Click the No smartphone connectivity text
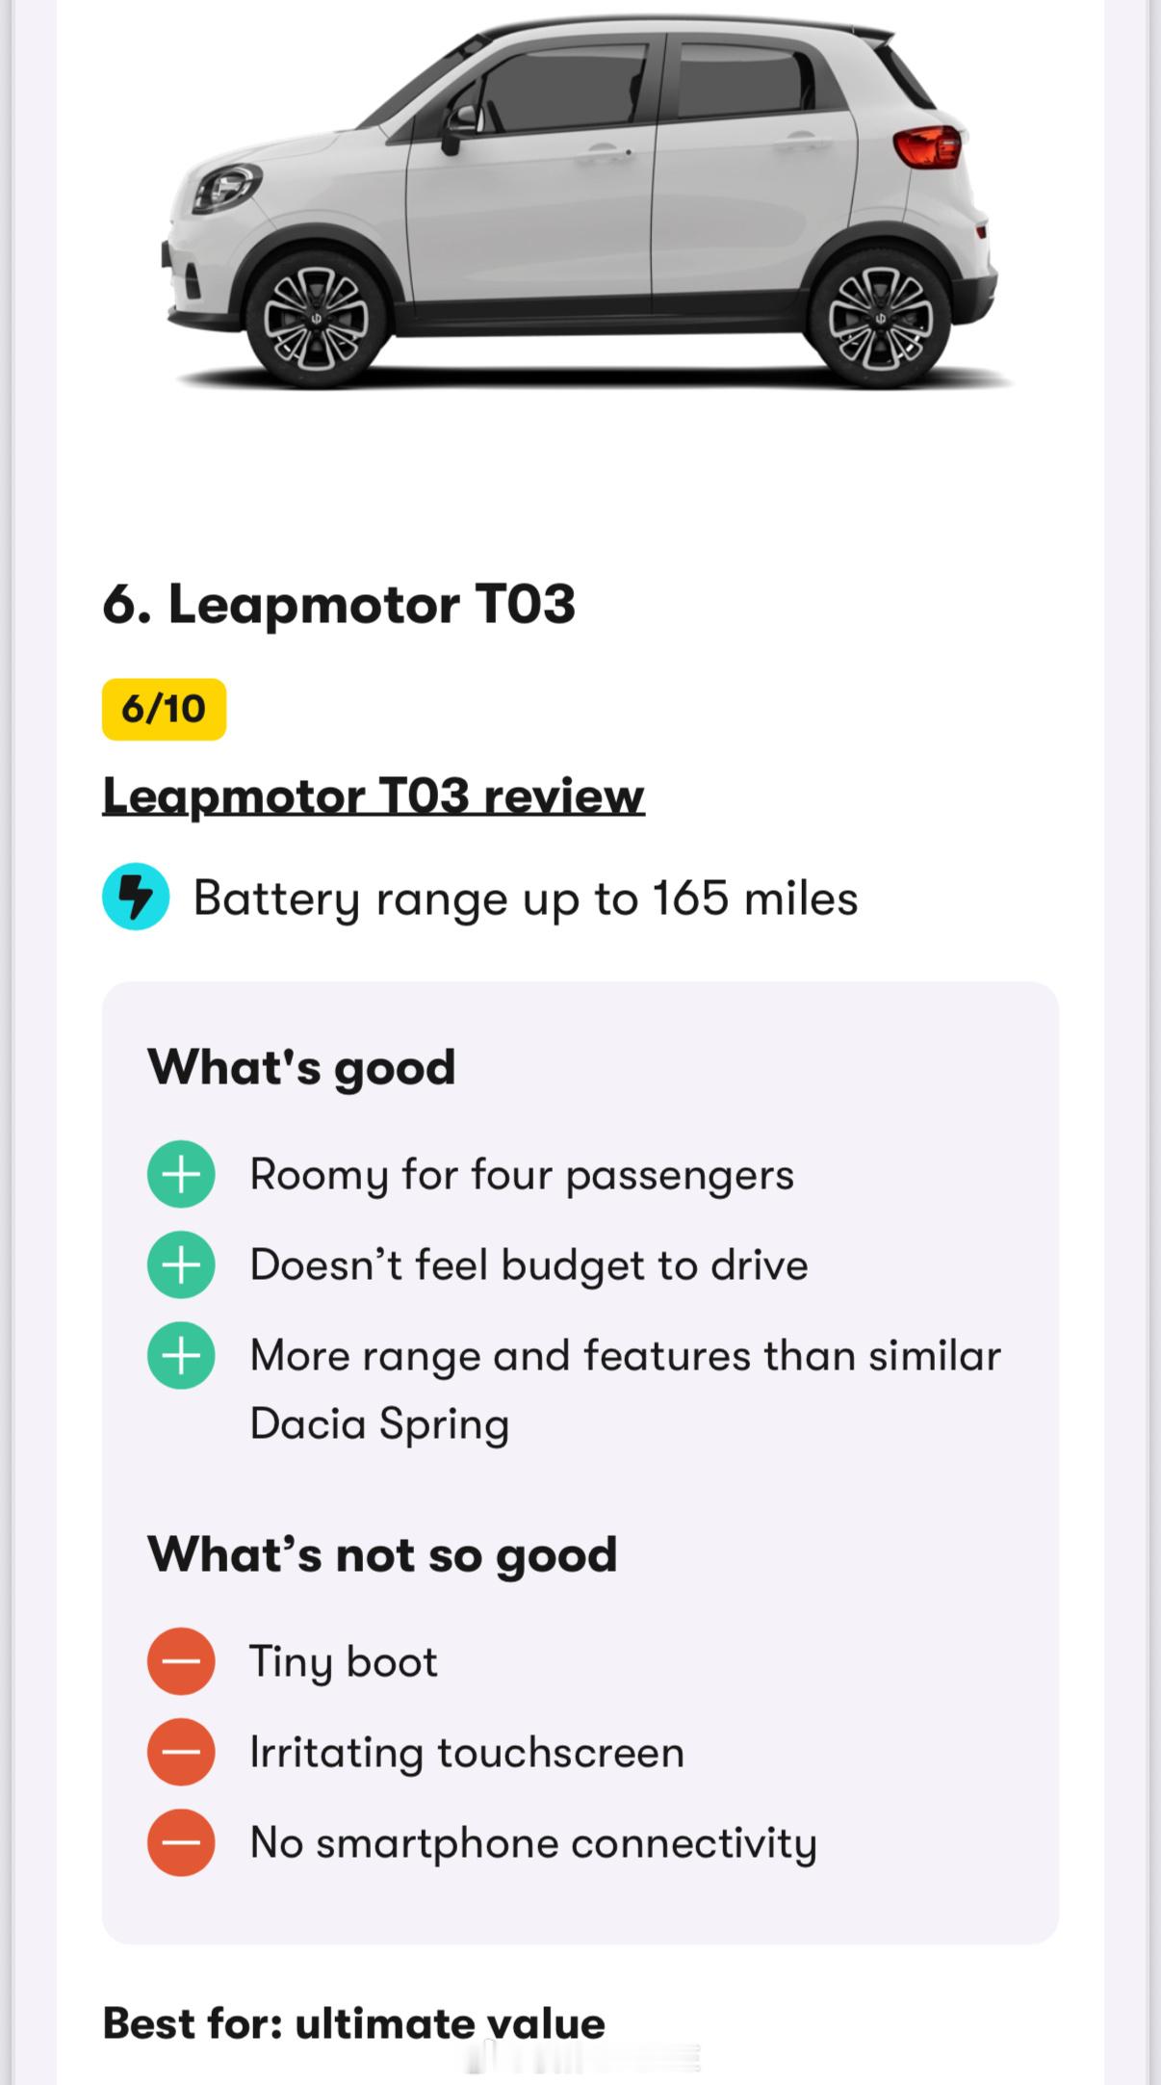 point(533,1843)
